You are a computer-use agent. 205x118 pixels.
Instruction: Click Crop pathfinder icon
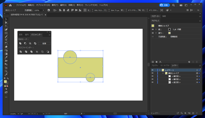click(37, 52)
